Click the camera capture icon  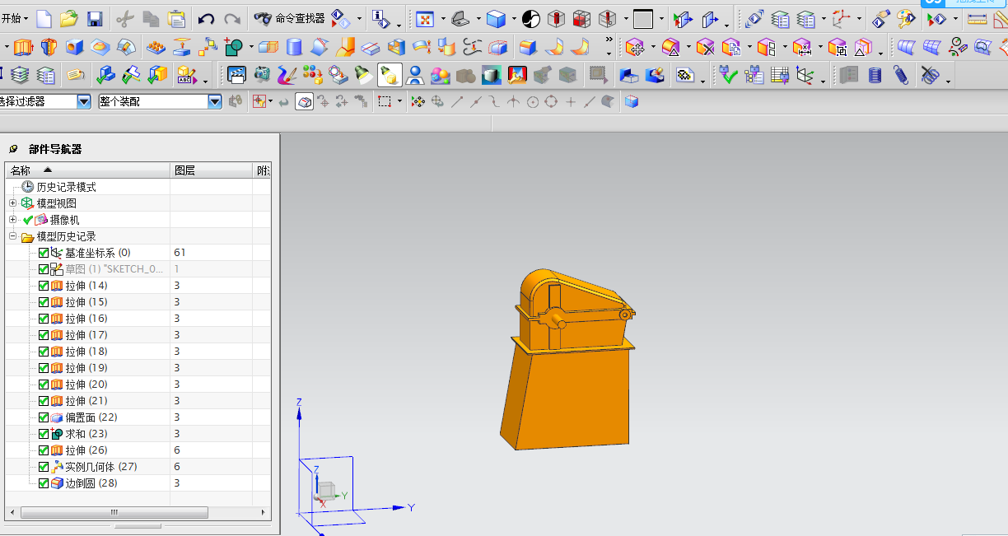coord(262,77)
